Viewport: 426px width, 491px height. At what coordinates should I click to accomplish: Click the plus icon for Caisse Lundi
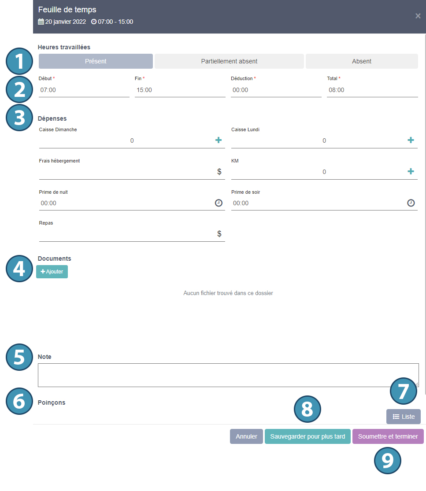pos(411,140)
